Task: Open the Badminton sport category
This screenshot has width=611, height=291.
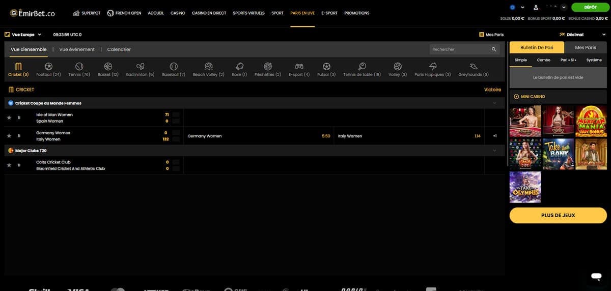Action: [140, 67]
